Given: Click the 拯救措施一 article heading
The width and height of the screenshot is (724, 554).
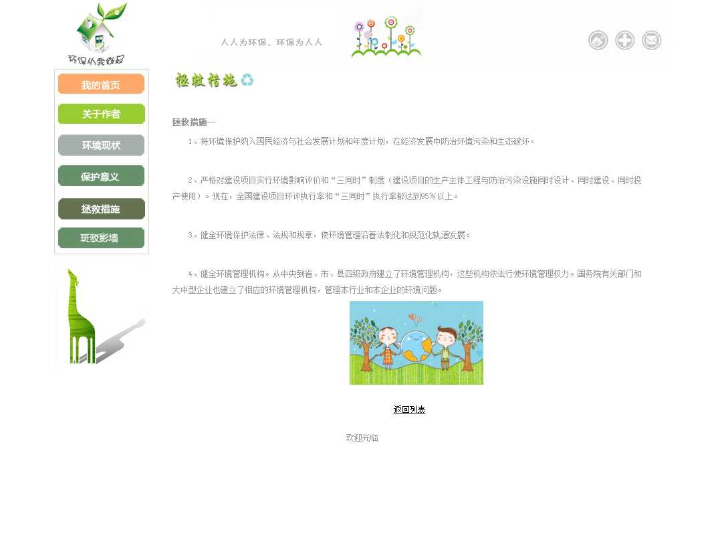Looking at the screenshot, I should [x=194, y=122].
